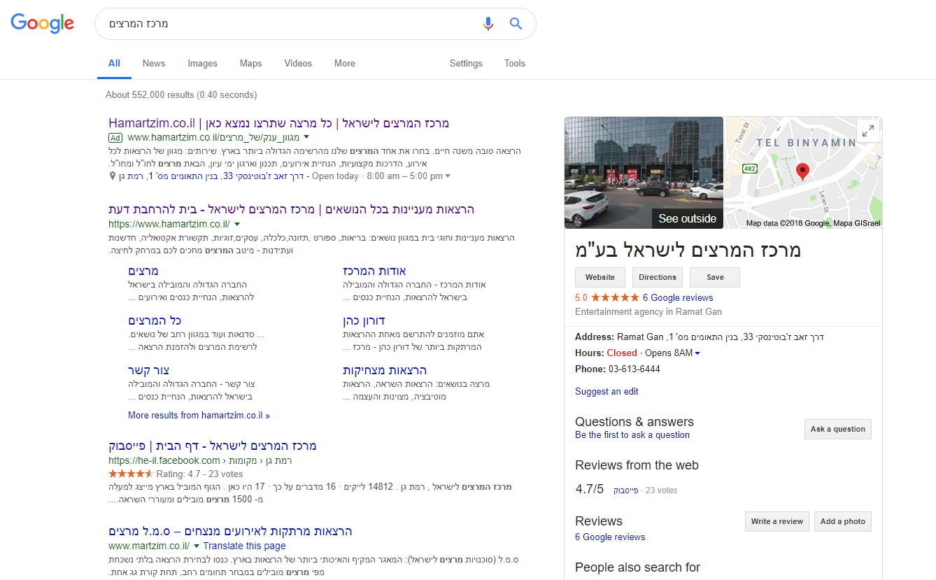Click the magnifying glass search icon
Viewport: 936px width, 580px height.
tap(516, 24)
